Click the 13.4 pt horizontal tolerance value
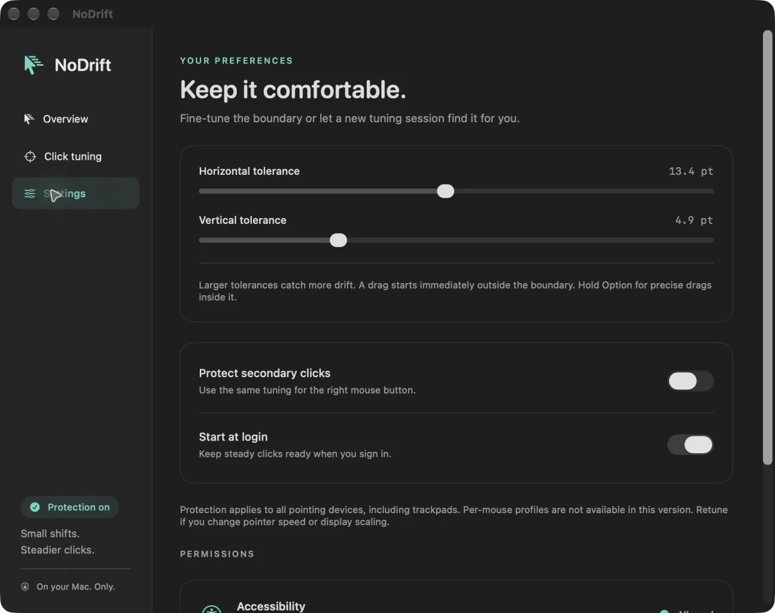Screen dimensions: 775x613 tap(691, 171)
